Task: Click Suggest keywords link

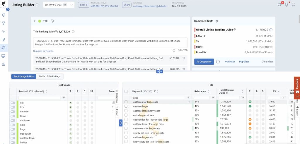Action: (x=43, y=51)
